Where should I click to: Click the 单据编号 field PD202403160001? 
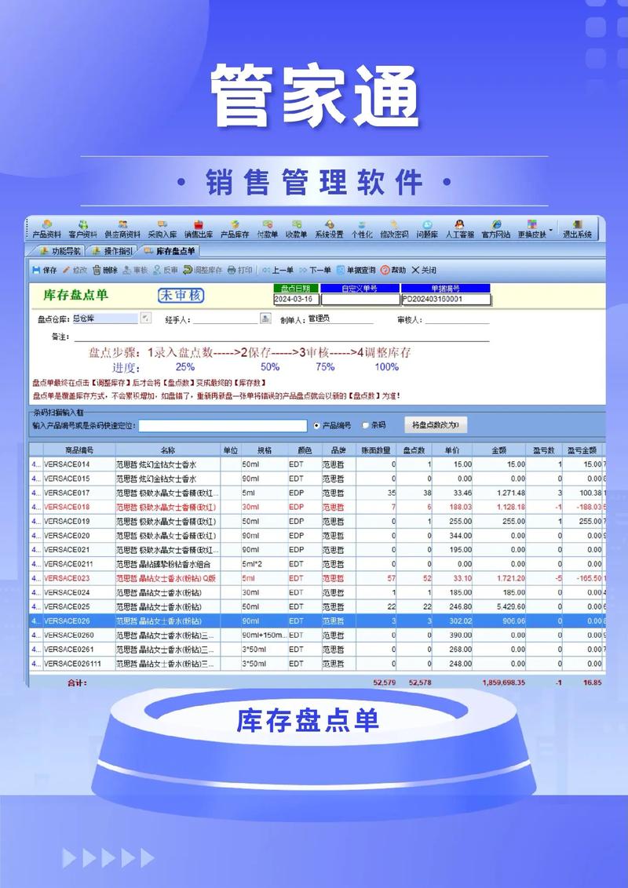(x=446, y=299)
